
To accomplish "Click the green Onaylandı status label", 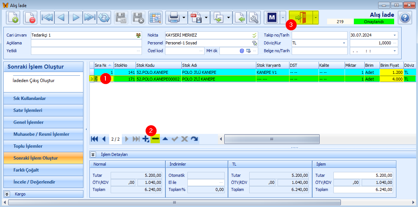I will [x=374, y=22].
